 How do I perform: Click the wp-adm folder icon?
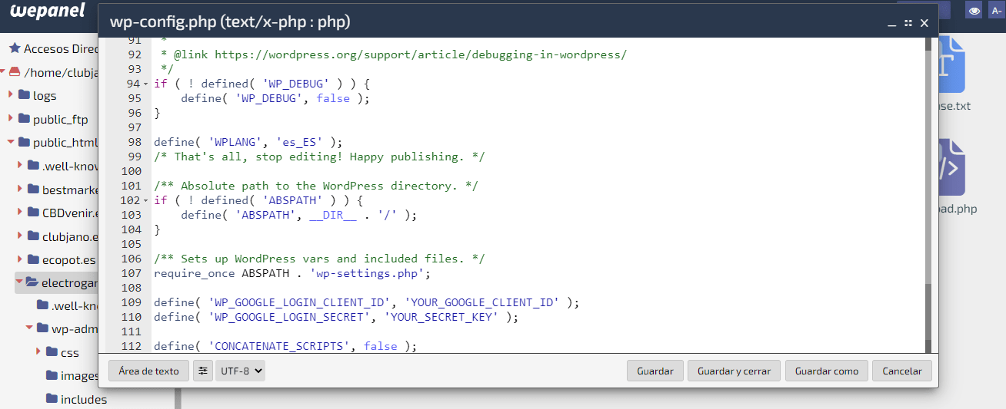point(42,328)
